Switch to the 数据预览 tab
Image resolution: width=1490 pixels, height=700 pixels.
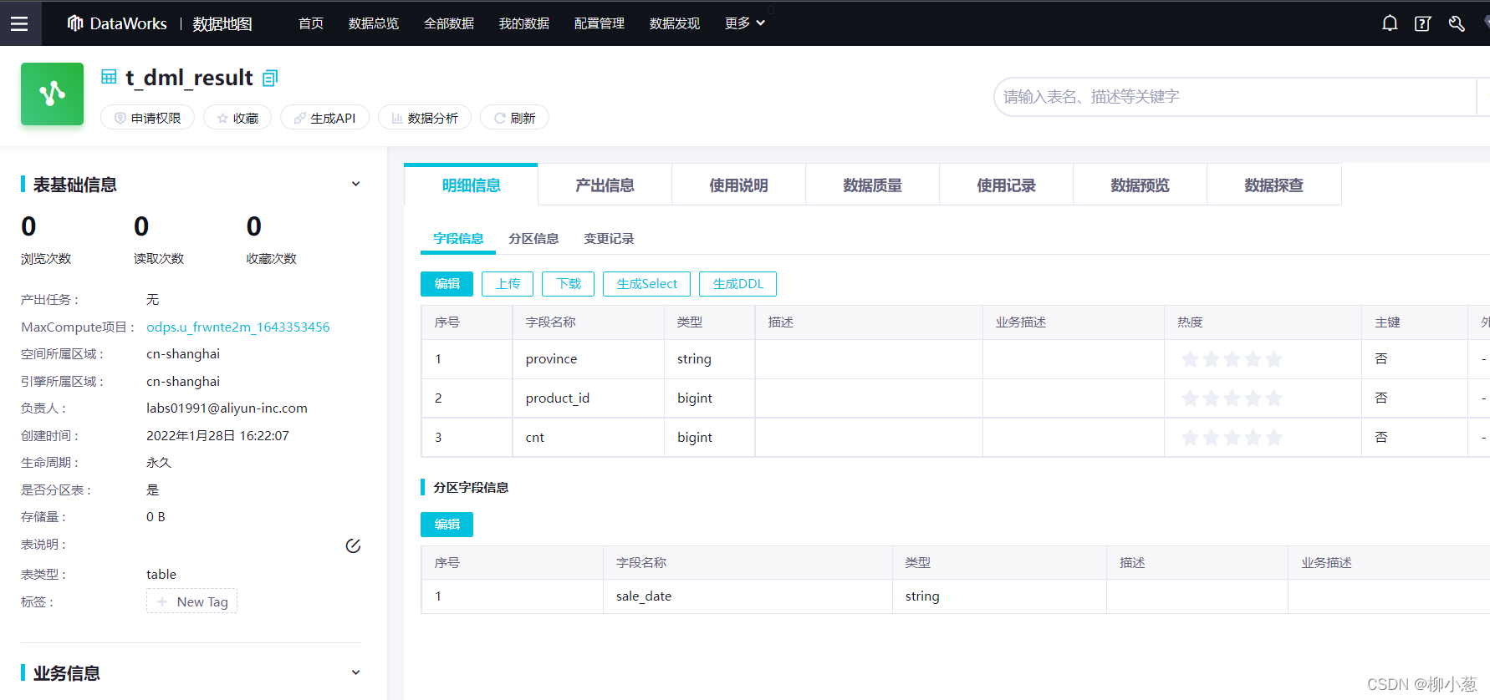[x=1140, y=185]
